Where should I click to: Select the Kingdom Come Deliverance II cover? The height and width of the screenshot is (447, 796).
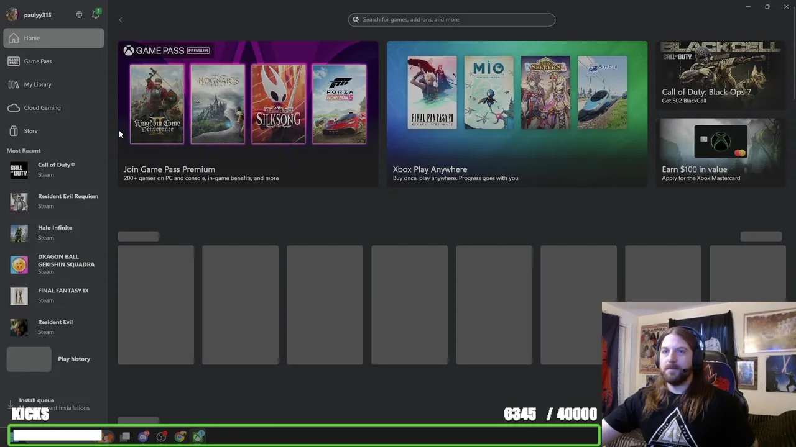click(x=157, y=104)
